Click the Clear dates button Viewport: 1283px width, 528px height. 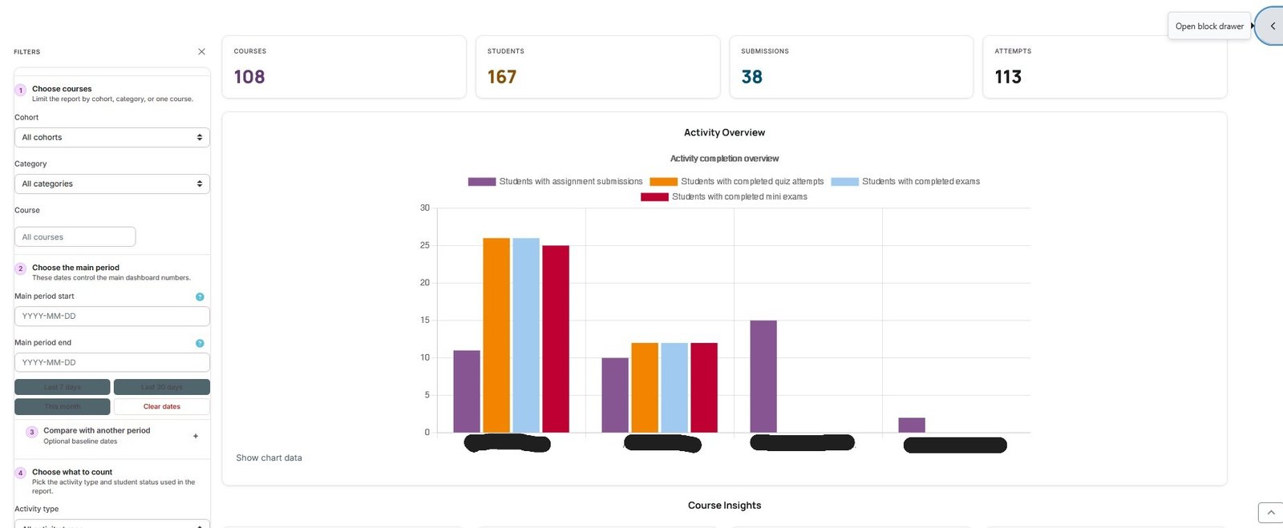tap(162, 406)
